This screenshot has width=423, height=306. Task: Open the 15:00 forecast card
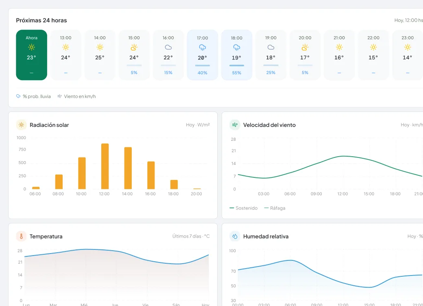[x=134, y=55]
